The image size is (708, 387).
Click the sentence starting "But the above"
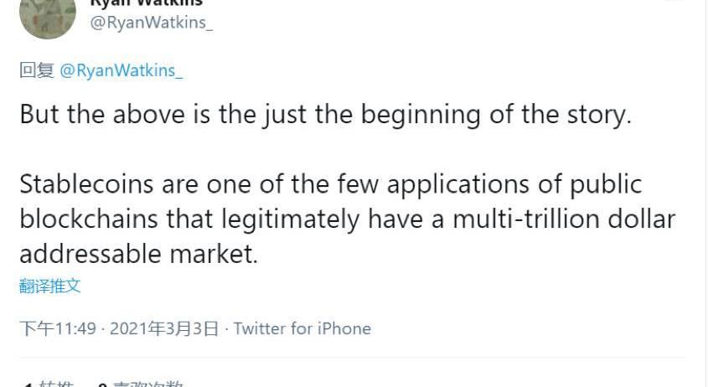[x=324, y=114]
